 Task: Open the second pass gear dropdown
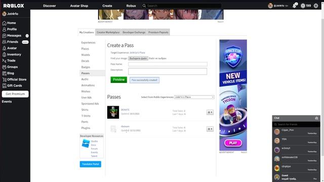point(210,129)
